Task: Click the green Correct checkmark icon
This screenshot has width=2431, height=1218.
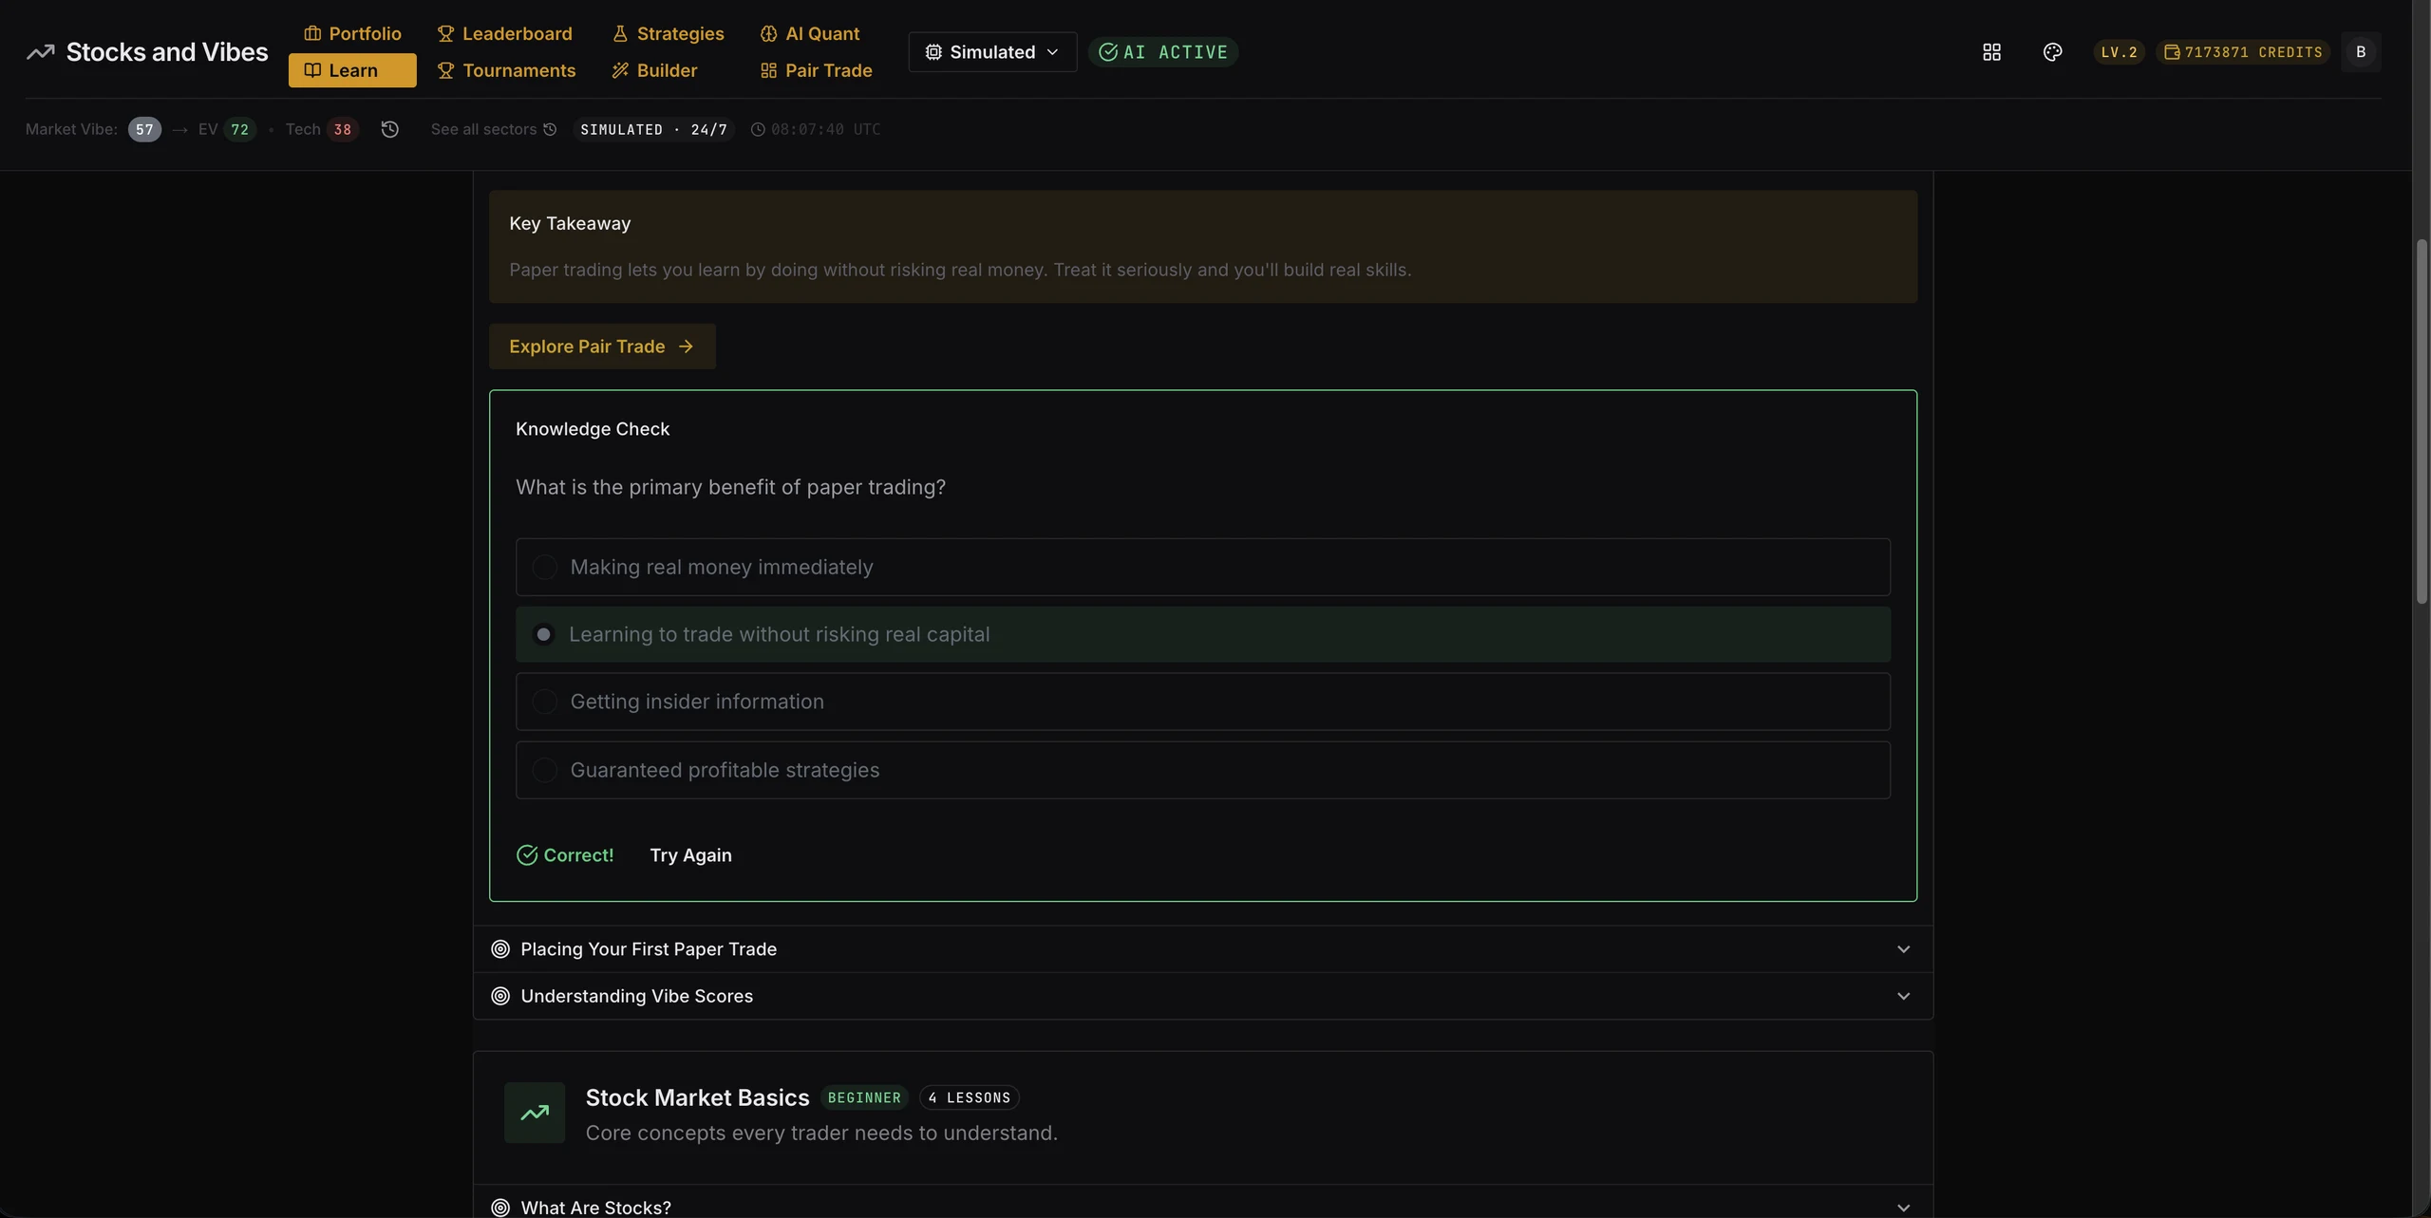Action: point(527,855)
